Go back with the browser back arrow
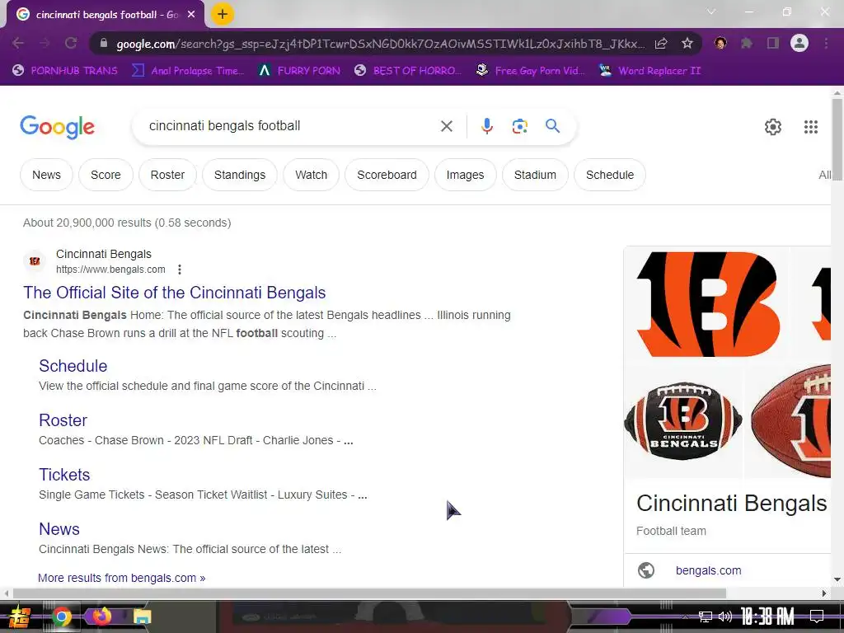The width and height of the screenshot is (844, 633). [18, 44]
